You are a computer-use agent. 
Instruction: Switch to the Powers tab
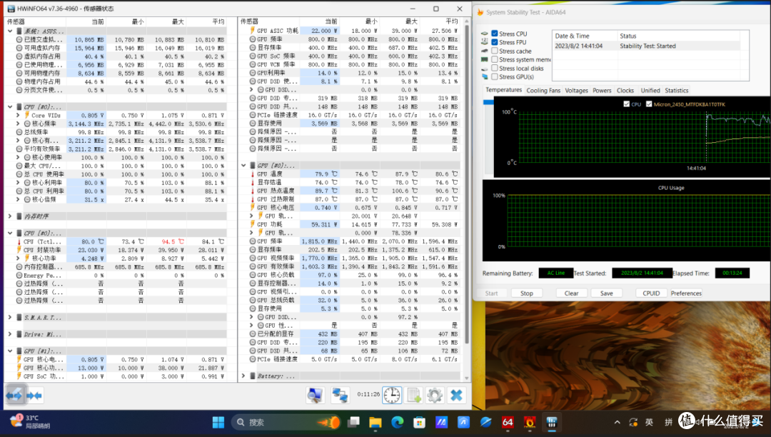(602, 91)
